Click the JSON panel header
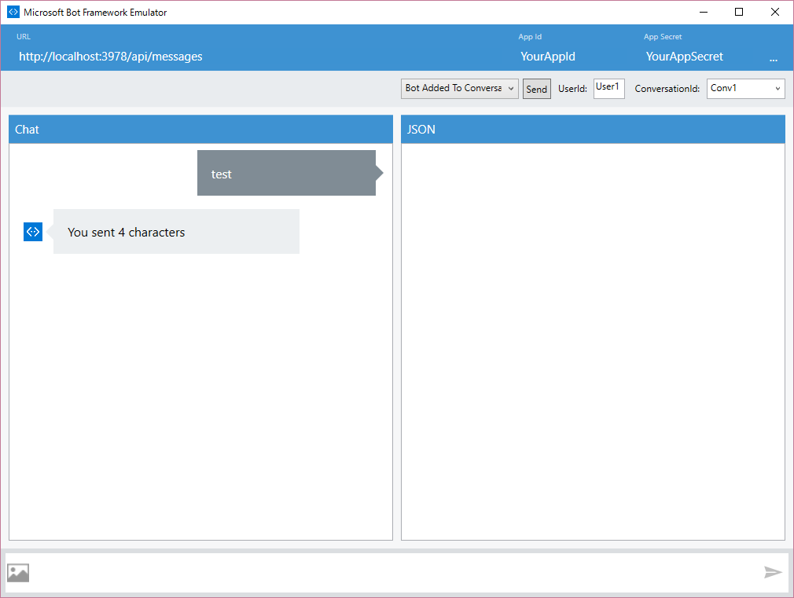794x598 pixels. [593, 129]
